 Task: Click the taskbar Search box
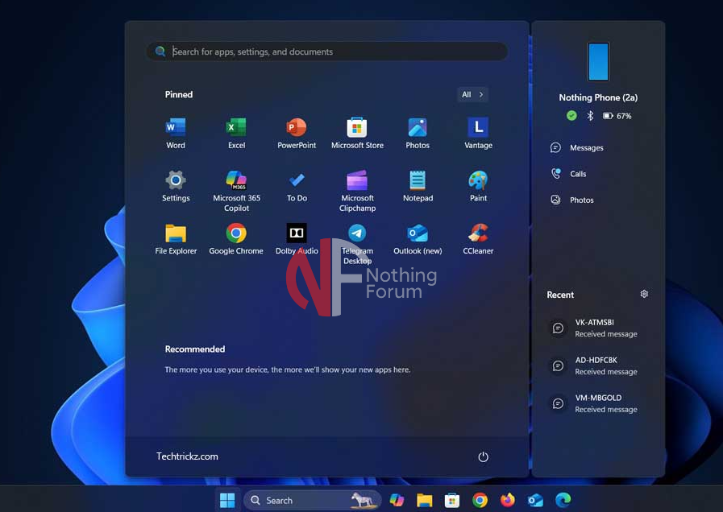[x=313, y=500]
